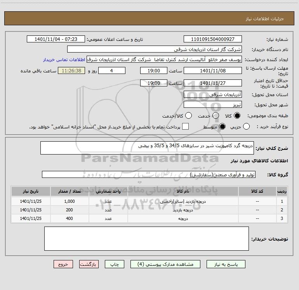The image size is (299, 290).
Task: Select the خدمت radio button
Action: (216, 116)
